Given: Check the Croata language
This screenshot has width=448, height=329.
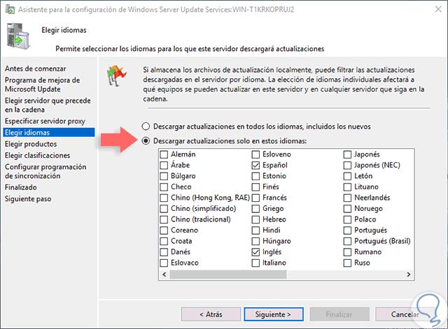Looking at the screenshot, I should pyautogui.click(x=164, y=241).
